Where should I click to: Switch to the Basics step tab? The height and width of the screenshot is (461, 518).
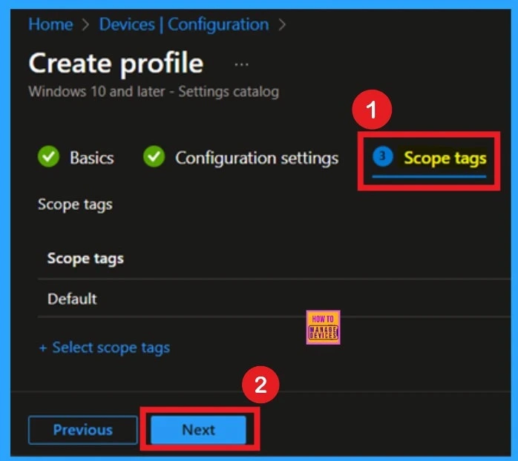91,158
